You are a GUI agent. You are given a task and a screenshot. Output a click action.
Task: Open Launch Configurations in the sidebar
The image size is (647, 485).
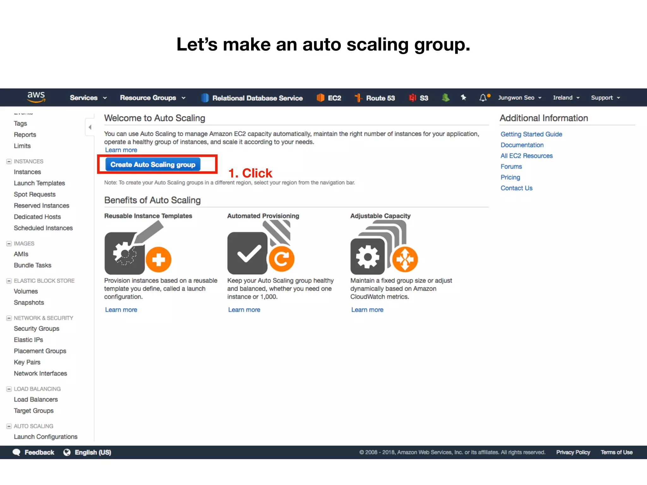(x=45, y=437)
